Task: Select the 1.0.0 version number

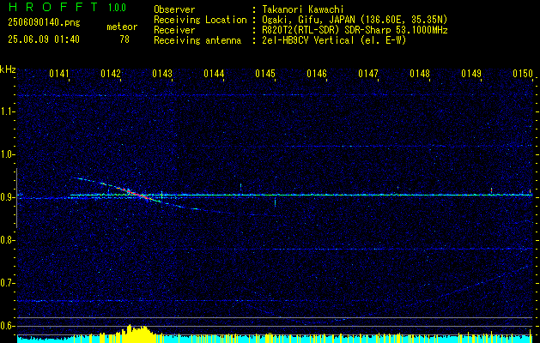Action: coord(117,8)
